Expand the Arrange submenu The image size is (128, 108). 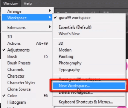point(27,11)
